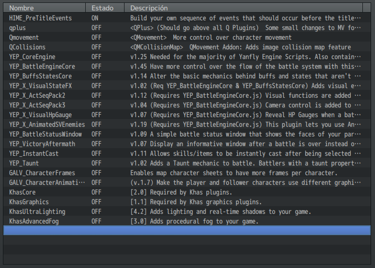Select the QCollisions plugin name
Image resolution: width=375 pixels, height=268 pixels.
coord(27,47)
